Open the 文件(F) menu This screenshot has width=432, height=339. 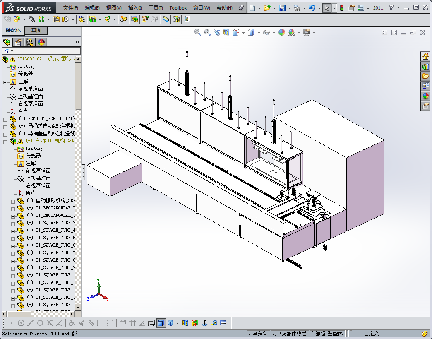click(70, 8)
